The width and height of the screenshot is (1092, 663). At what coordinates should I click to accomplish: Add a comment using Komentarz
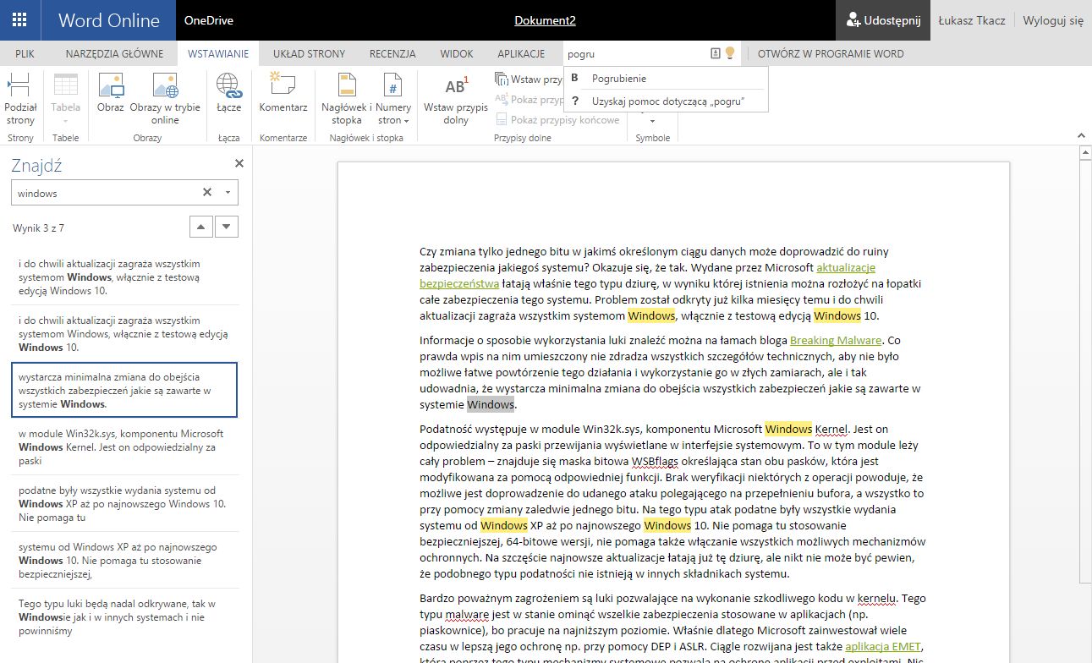283,94
